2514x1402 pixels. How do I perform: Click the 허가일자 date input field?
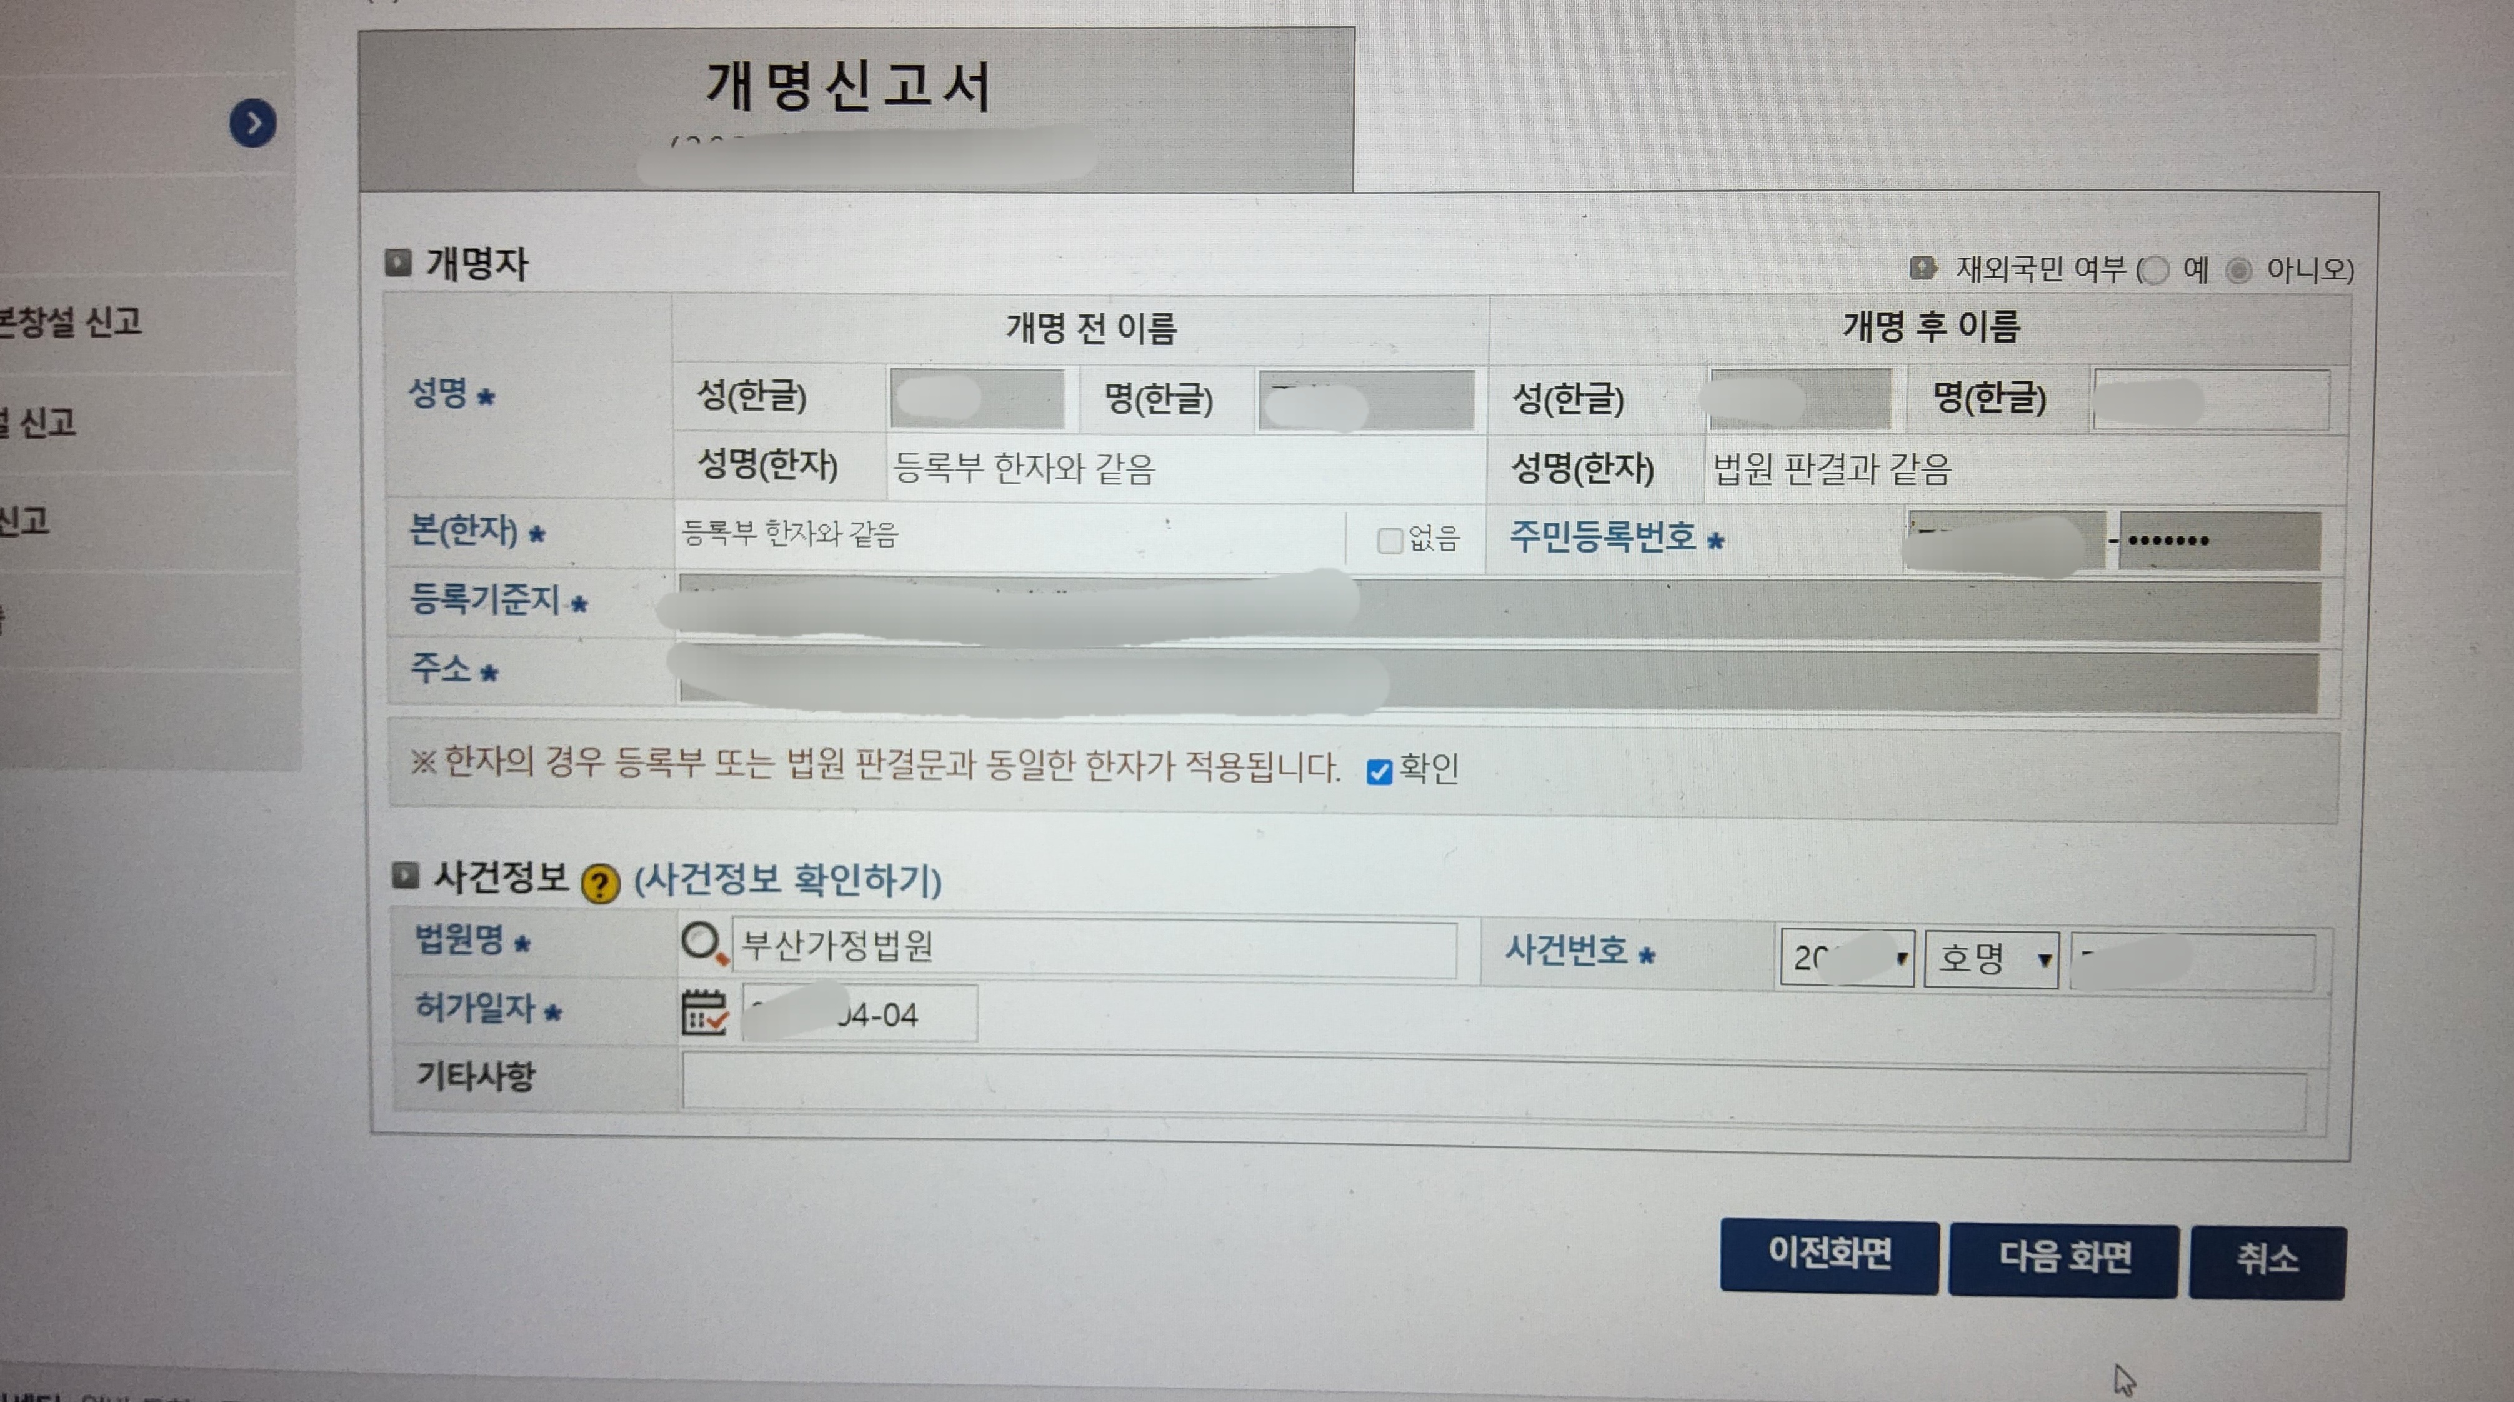click(859, 1013)
